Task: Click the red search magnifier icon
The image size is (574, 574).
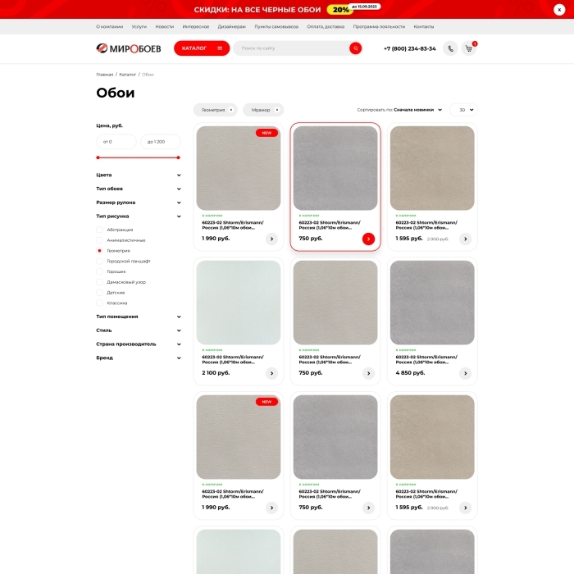Action: (x=355, y=48)
